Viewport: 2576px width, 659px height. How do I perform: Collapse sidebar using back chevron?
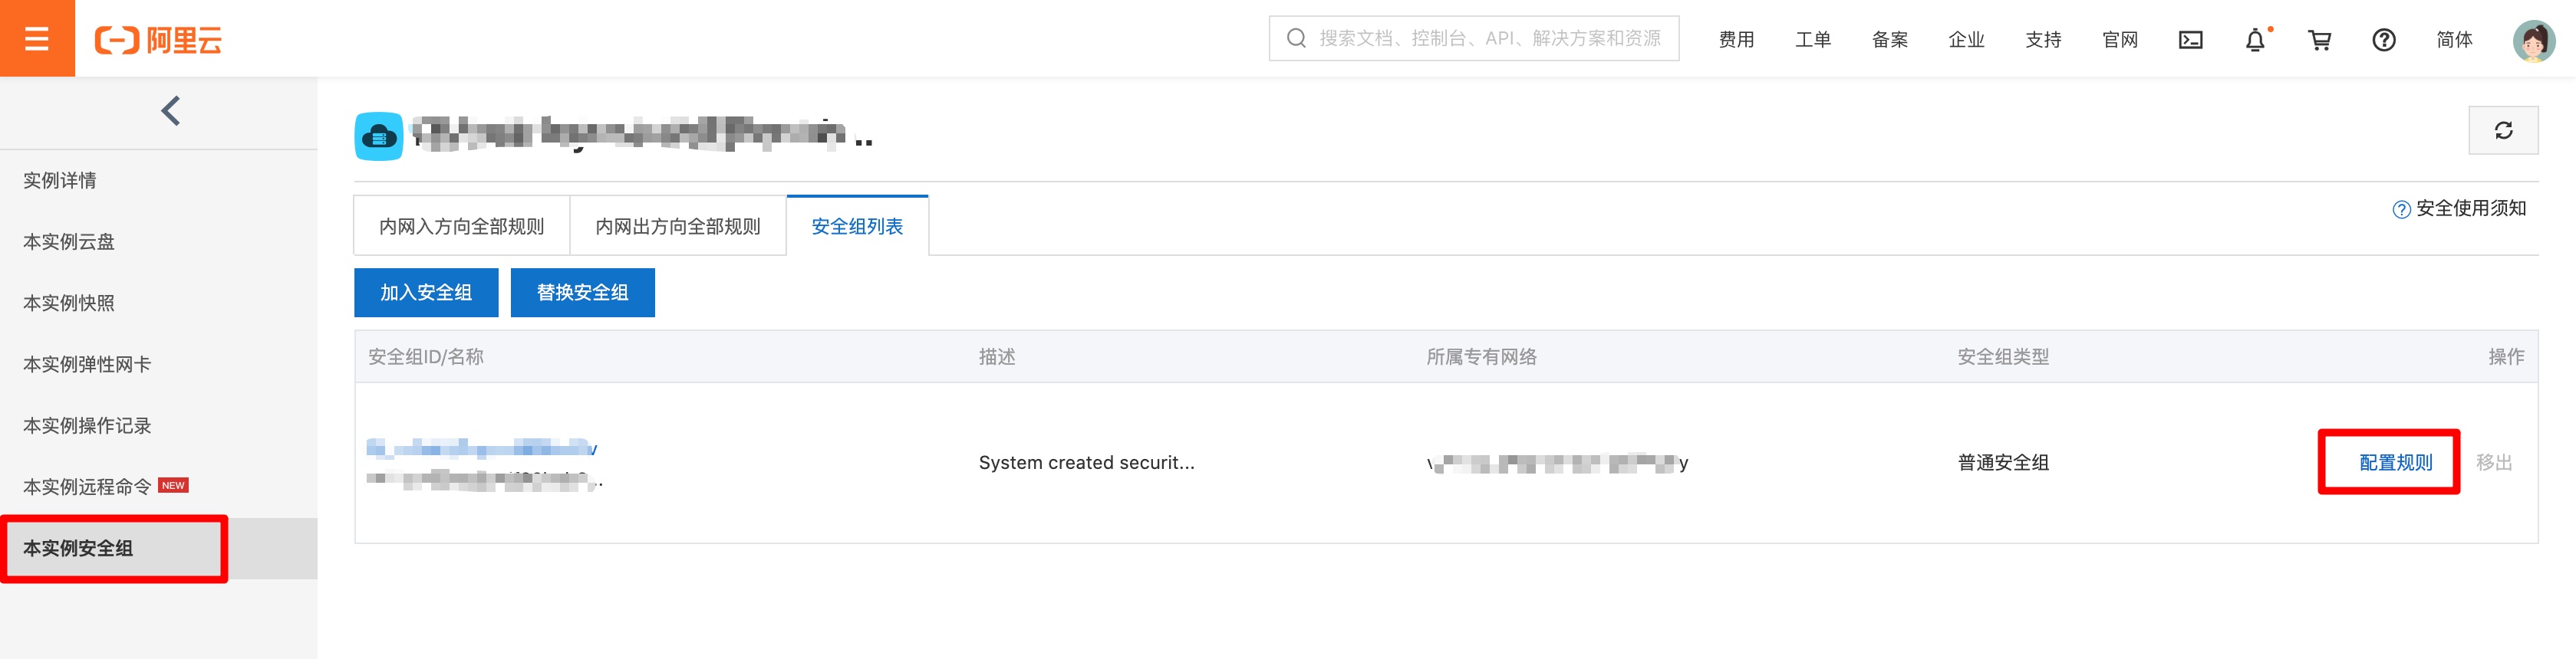171,111
